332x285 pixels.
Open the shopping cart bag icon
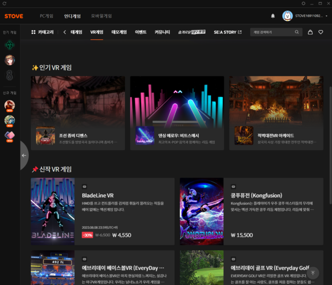310,32
